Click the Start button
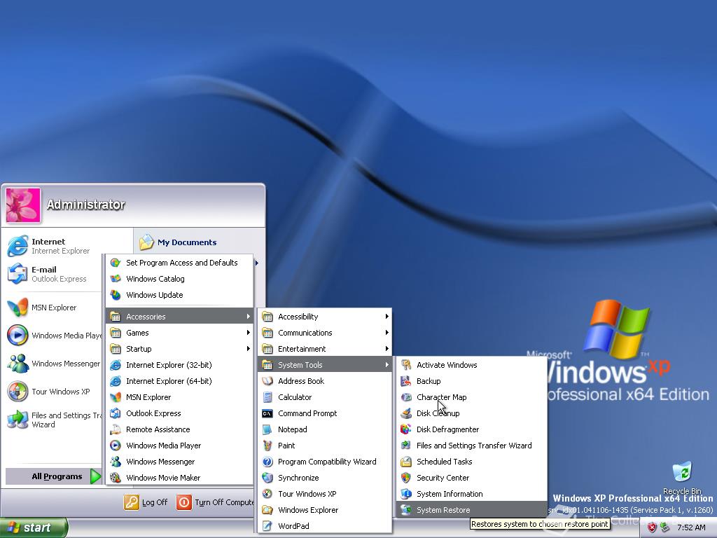Image resolution: width=717 pixels, height=538 pixels. coord(34,527)
